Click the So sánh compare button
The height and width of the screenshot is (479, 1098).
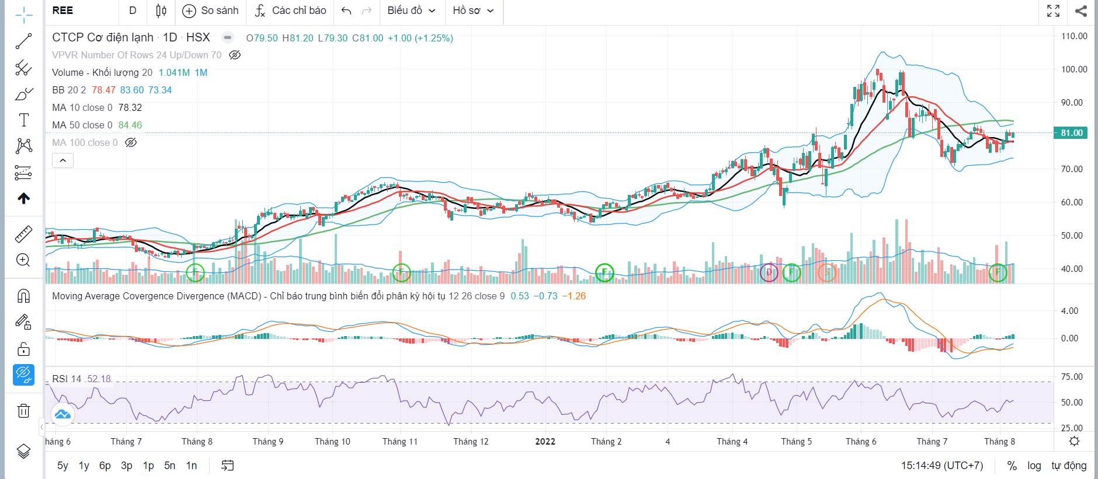point(210,11)
